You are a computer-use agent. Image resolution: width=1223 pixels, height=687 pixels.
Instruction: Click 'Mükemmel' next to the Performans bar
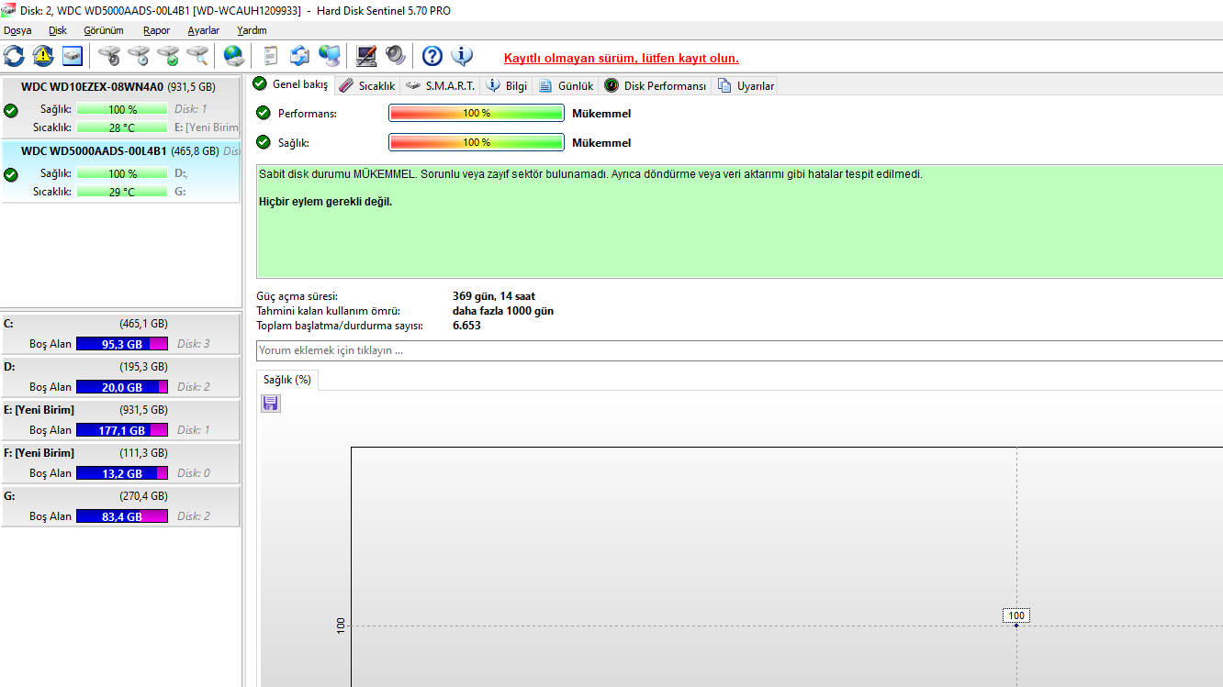(601, 114)
